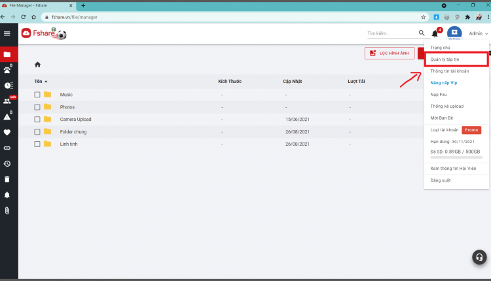Sort the list by Cập Nhật column

[x=293, y=81]
